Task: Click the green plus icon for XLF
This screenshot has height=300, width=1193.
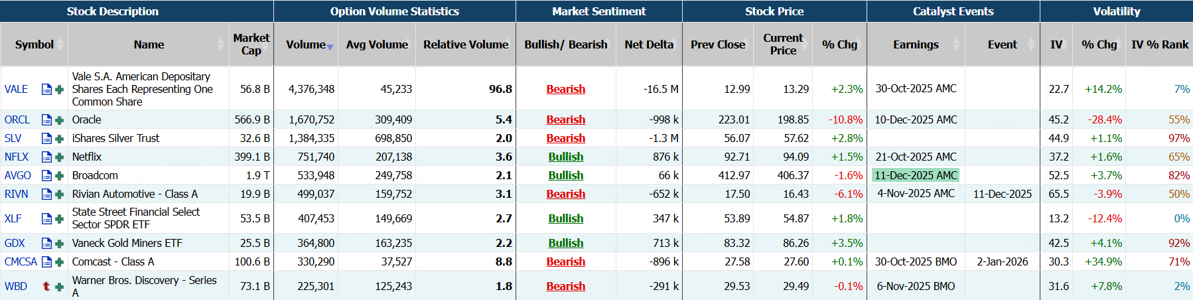Action: click(x=59, y=219)
